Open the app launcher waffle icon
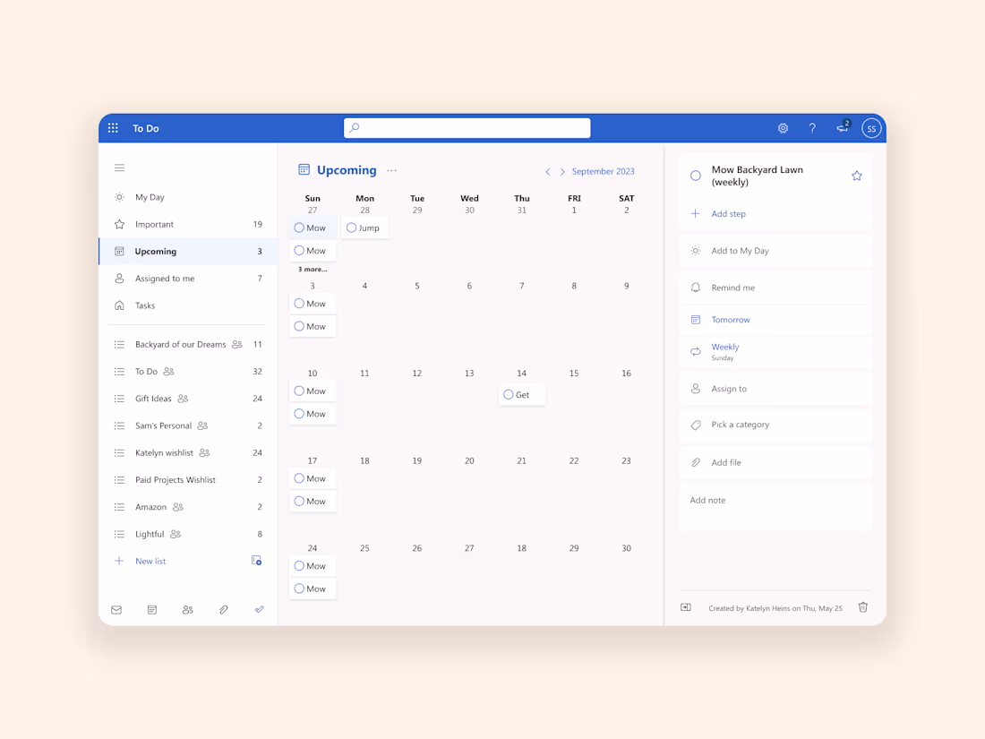Viewport: 985px width, 739px height. (113, 127)
